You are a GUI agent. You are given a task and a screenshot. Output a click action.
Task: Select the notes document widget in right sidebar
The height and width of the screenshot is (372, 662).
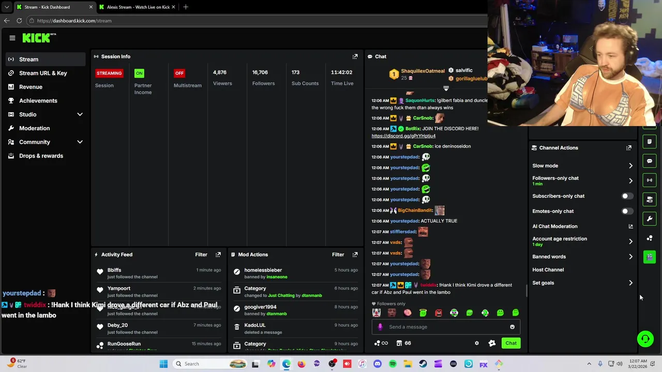tap(650, 141)
